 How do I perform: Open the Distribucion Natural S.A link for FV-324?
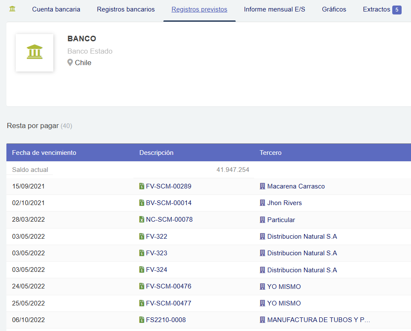302,270
